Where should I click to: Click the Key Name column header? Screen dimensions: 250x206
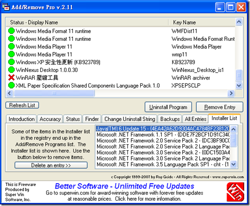[202, 22]
